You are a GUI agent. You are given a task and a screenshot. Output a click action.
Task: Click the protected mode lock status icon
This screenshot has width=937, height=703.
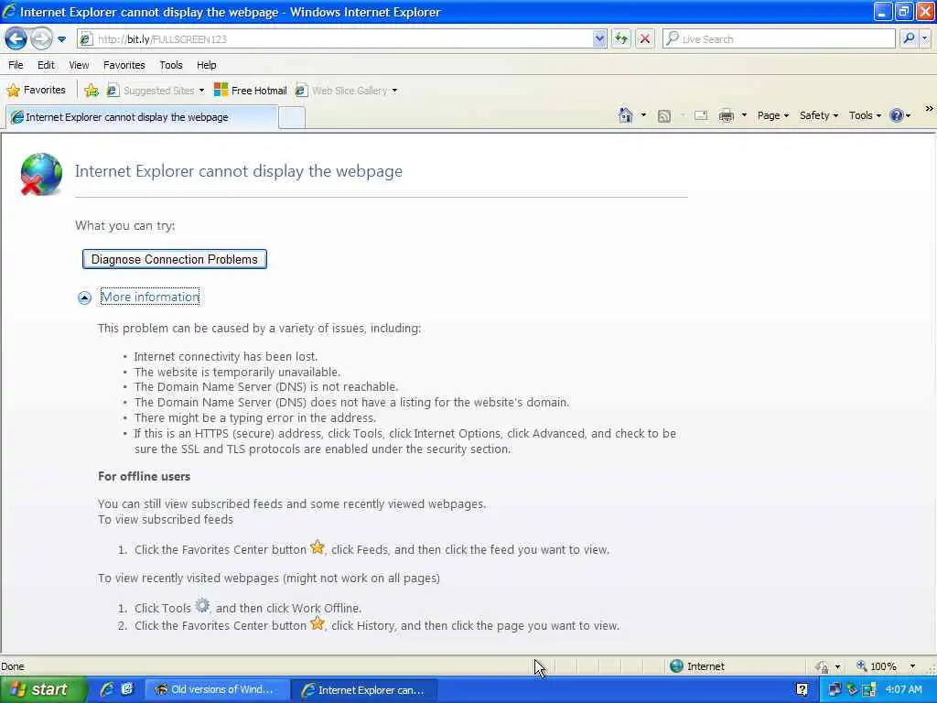[823, 666]
